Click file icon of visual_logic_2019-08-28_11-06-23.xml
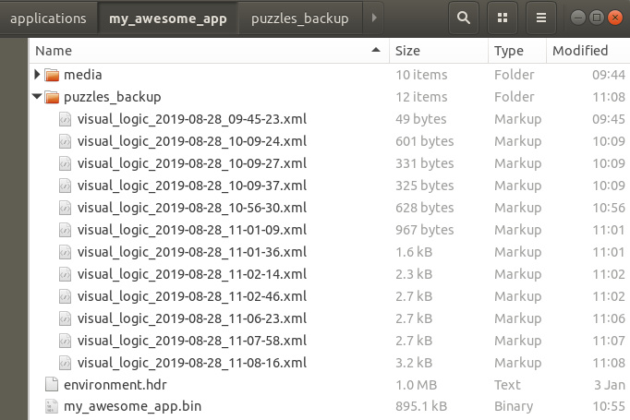630x420 pixels. click(65, 318)
